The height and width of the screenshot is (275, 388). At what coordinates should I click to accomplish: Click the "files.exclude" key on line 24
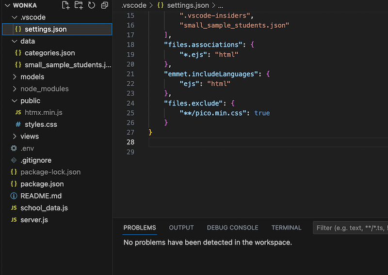click(x=193, y=103)
